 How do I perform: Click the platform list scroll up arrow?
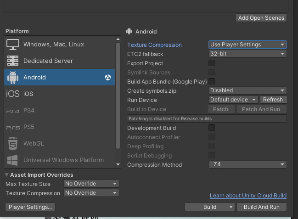click(x=118, y=39)
